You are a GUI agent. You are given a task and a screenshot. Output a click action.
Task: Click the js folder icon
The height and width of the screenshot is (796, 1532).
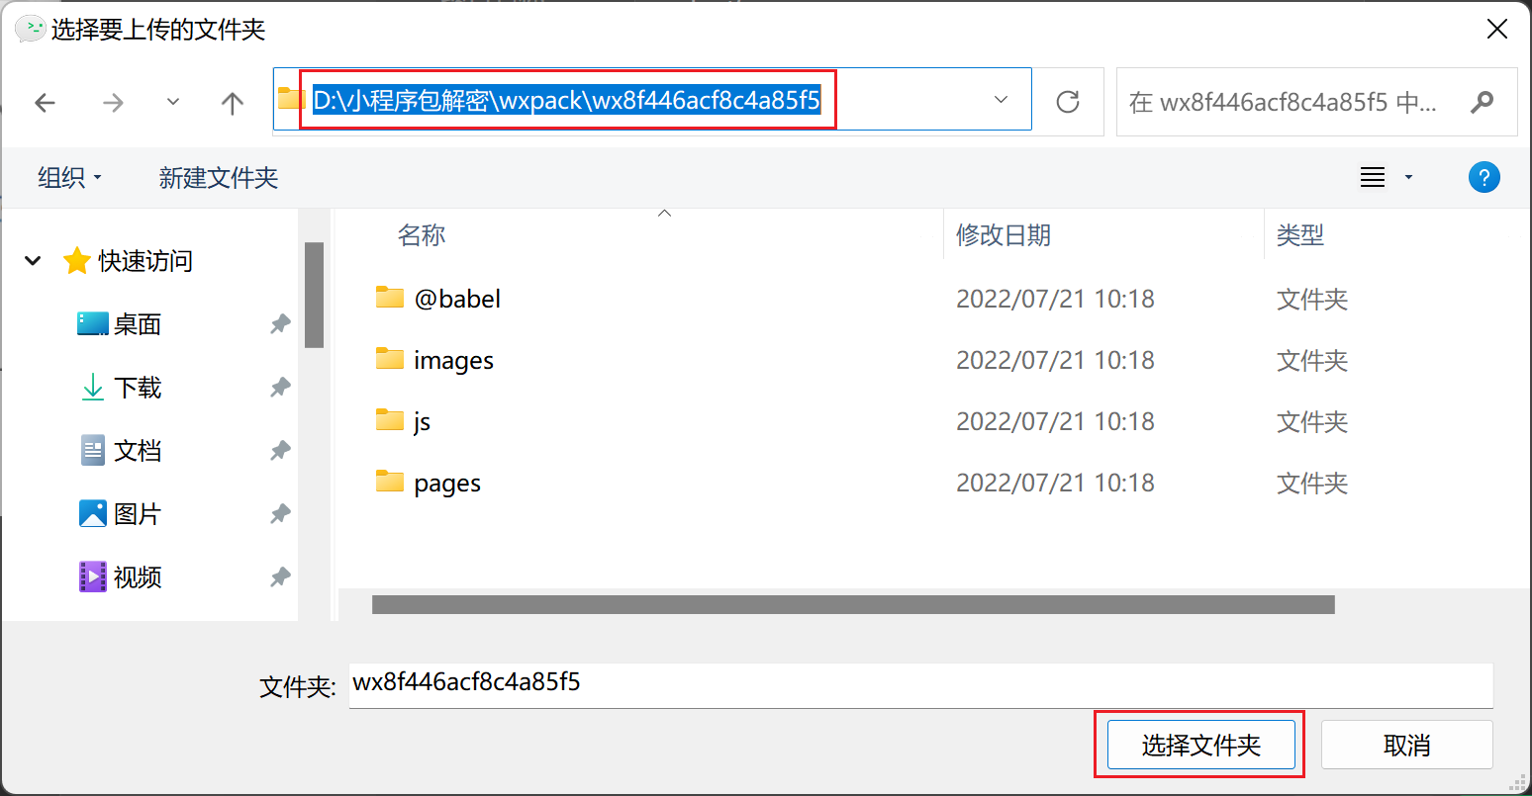pos(390,419)
